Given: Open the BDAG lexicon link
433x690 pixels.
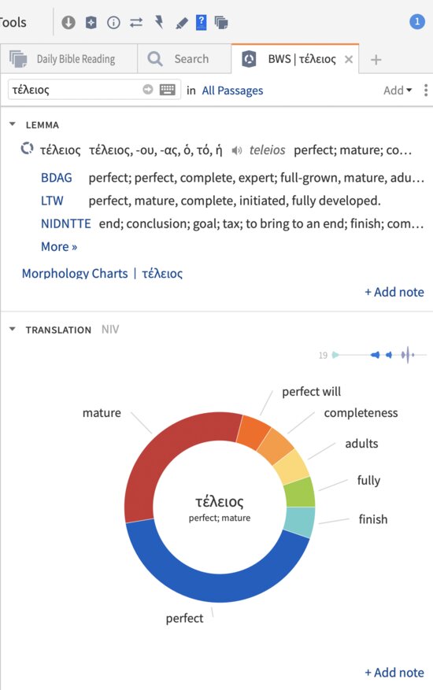Looking at the screenshot, I should [x=57, y=178].
